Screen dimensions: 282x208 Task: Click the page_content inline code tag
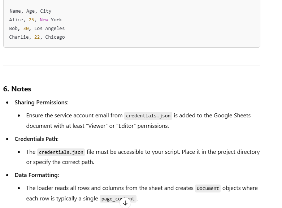coord(118,199)
